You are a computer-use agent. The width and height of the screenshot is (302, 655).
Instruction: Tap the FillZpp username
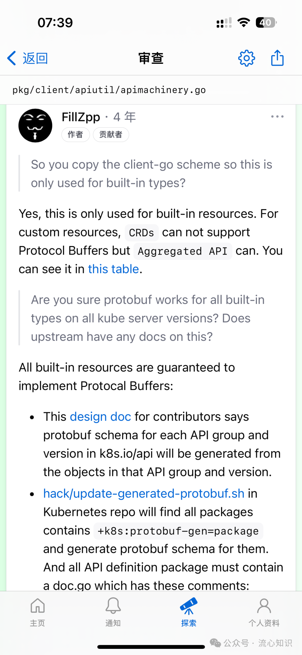[81, 117]
